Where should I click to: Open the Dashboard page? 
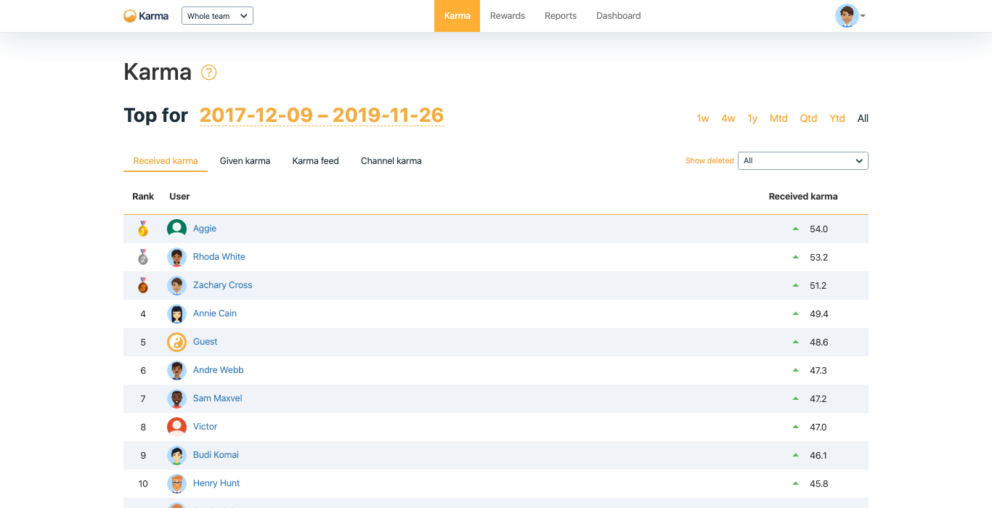(619, 16)
